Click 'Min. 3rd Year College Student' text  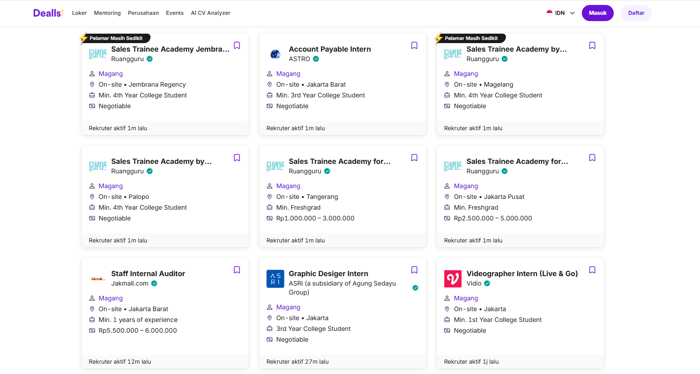pos(321,95)
